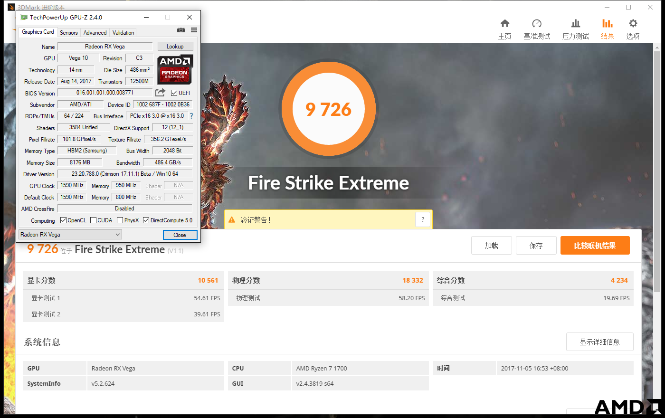Click 显示详细信息 show details button
The height and width of the screenshot is (418, 665).
599,342
